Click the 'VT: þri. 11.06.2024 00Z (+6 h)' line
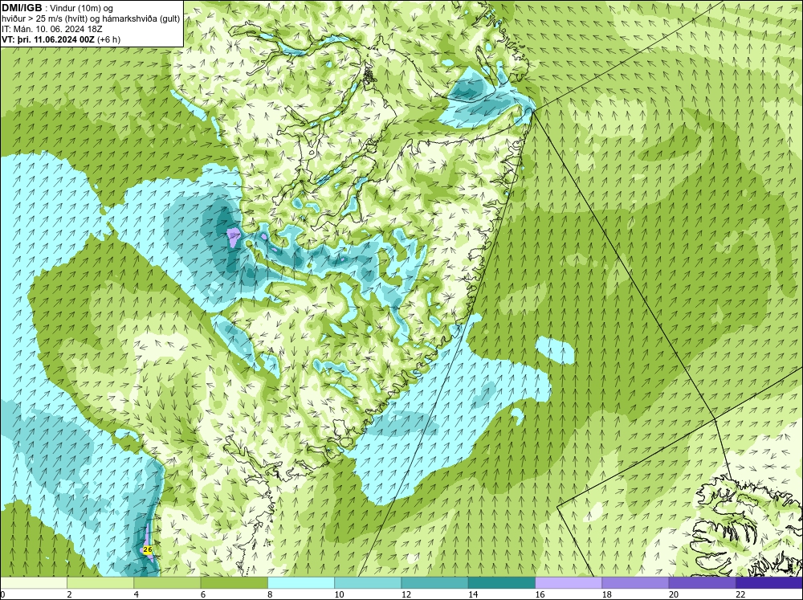The width and height of the screenshot is (803, 600). pos(61,39)
